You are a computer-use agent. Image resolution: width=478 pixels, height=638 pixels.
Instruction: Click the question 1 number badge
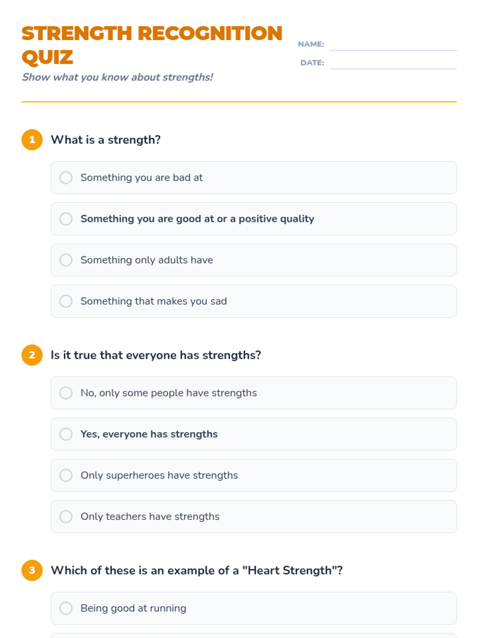tap(32, 140)
